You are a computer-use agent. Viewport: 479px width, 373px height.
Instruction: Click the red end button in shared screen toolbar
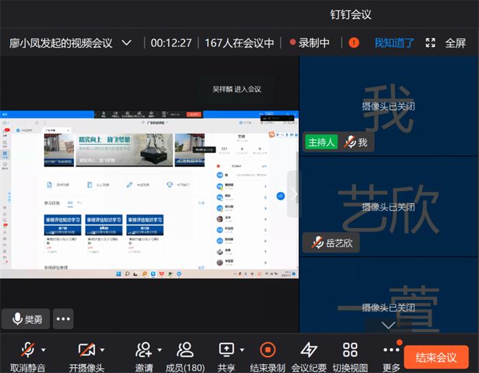tap(194, 114)
